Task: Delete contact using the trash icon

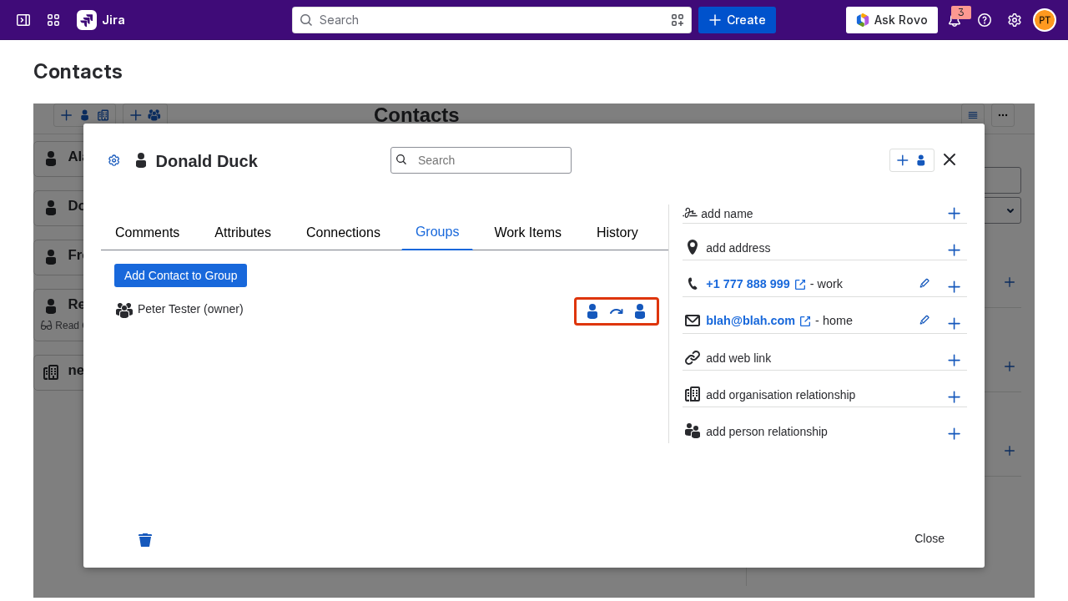Action: pos(145,540)
